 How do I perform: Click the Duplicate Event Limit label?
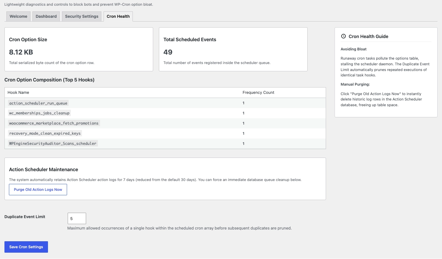(x=25, y=217)
